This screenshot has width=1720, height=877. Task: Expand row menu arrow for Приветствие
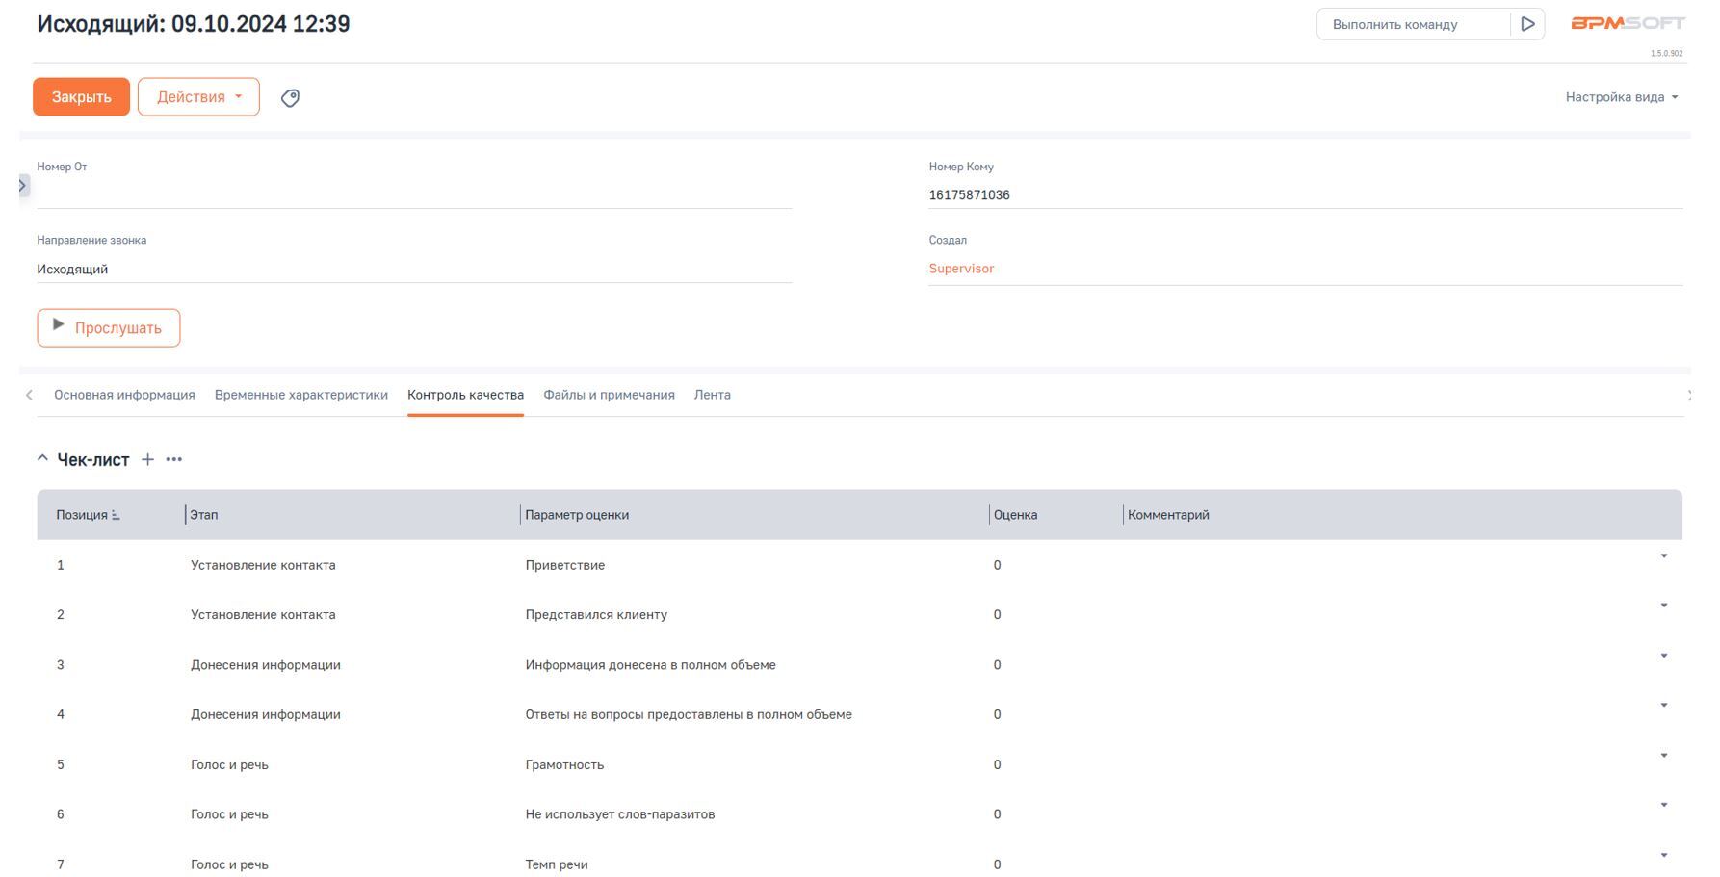point(1663,556)
